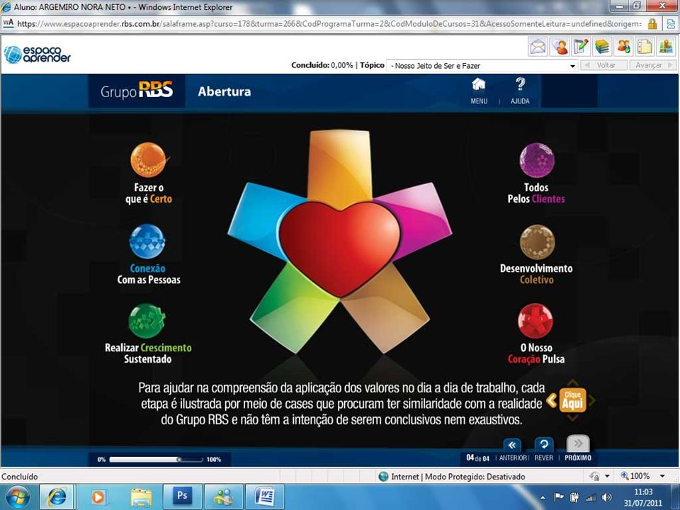Open the stacked books library icon
The width and height of the screenshot is (680, 510).
(x=601, y=47)
